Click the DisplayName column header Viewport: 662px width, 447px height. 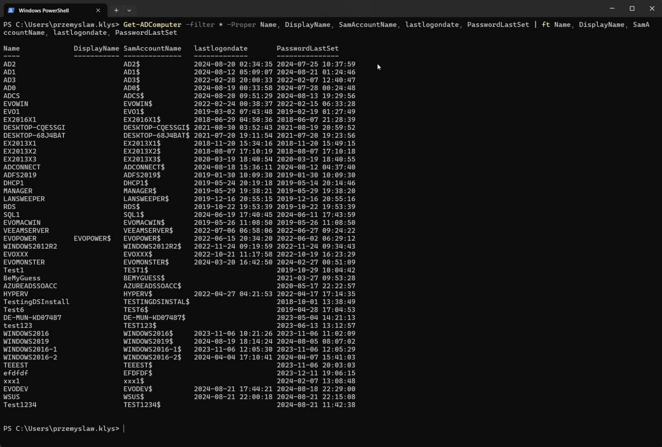click(96, 48)
